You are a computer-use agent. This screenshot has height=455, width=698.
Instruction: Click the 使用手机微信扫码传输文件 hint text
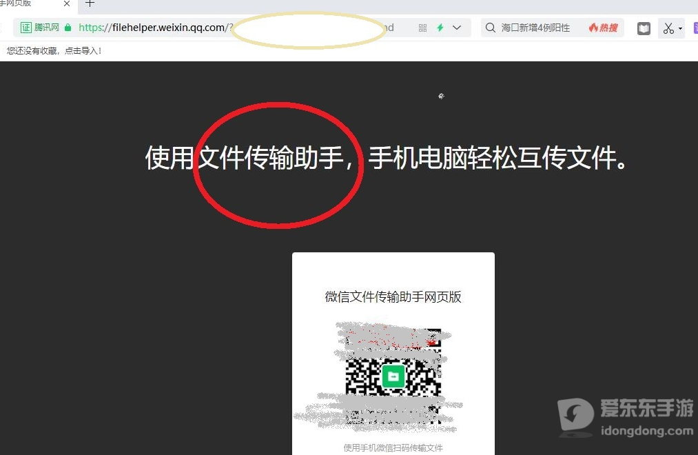393,448
